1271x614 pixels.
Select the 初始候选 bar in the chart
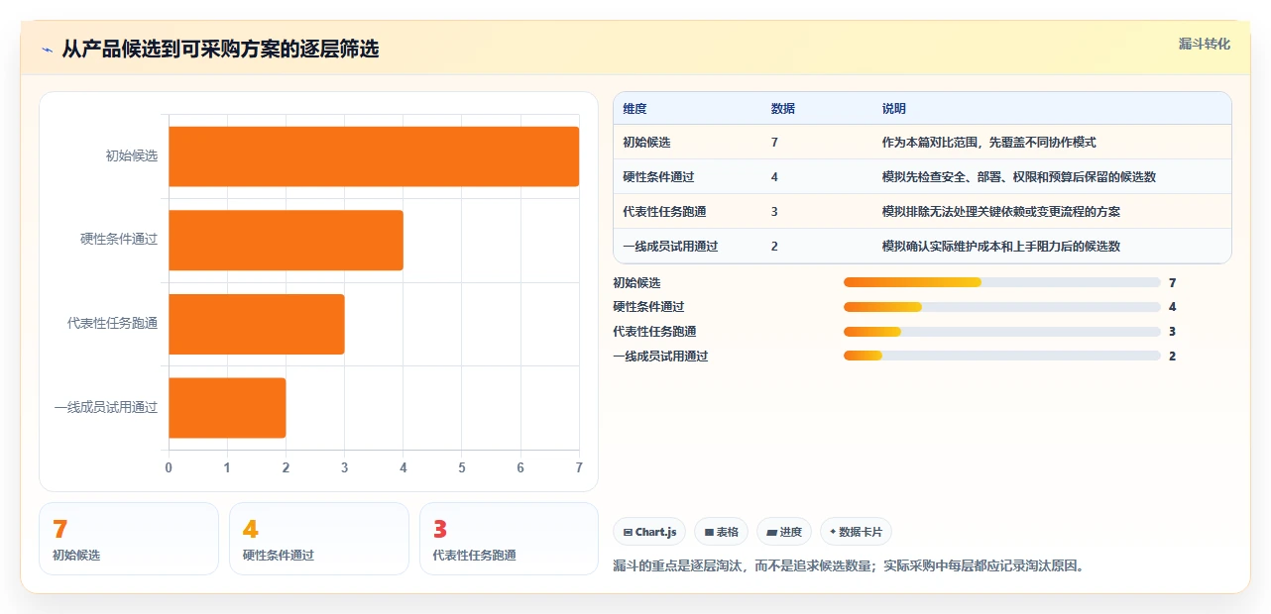click(374, 156)
